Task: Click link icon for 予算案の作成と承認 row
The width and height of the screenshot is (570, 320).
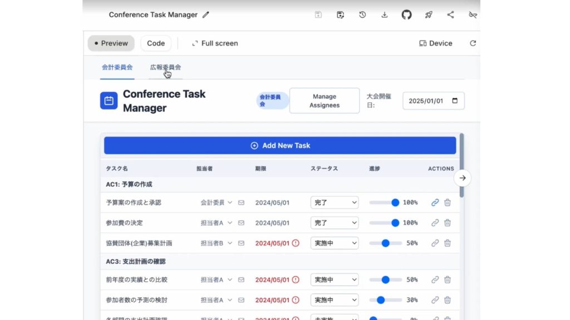Action: point(435,203)
